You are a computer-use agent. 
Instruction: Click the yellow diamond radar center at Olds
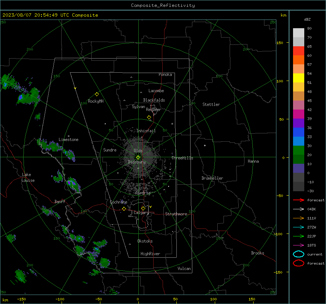click(138, 158)
